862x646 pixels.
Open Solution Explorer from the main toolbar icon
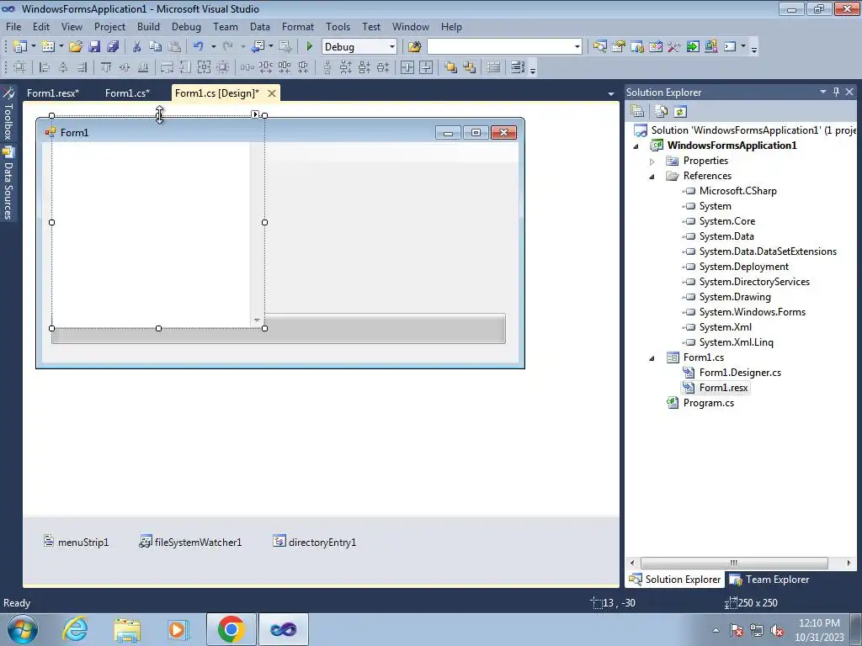point(599,47)
